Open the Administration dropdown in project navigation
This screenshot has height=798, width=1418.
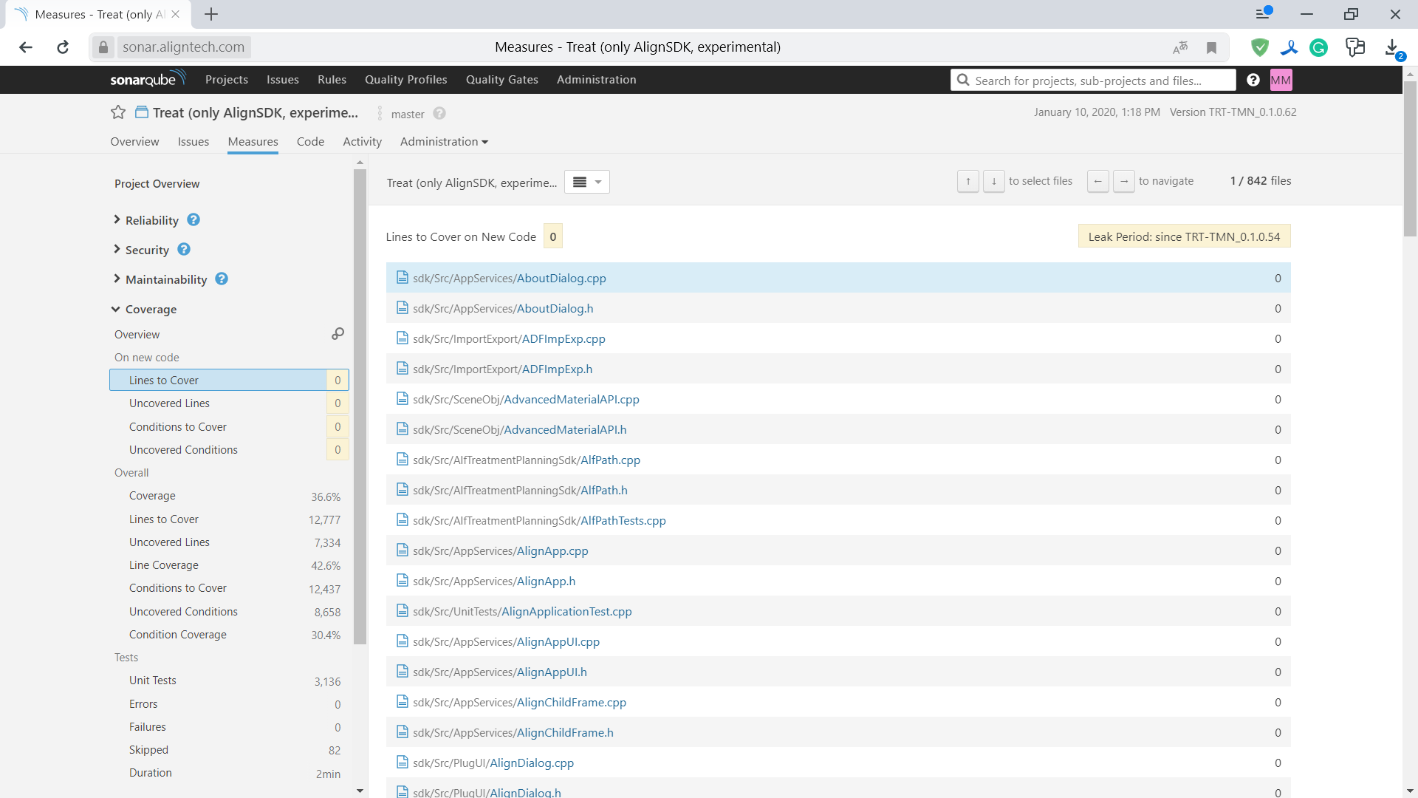click(x=443, y=141)
